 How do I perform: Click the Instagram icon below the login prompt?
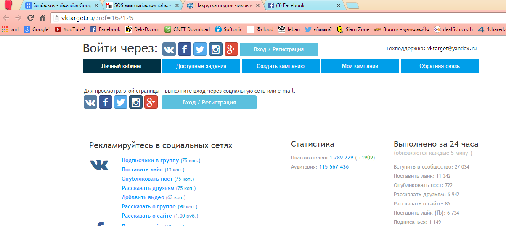point(136,102)
